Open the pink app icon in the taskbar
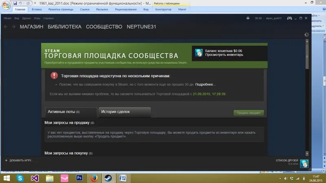 [x=64, y=178]
